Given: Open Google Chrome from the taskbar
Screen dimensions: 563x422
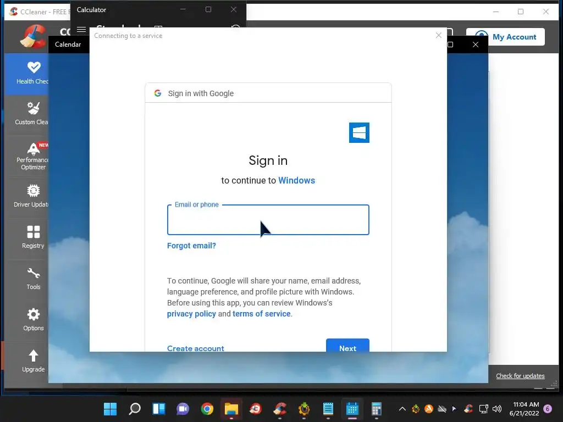Looking at the screenshot, I should (207, 409).
